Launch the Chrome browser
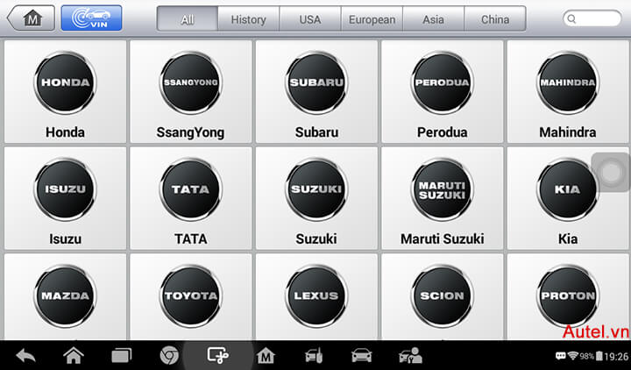This screenshot has height=370, width=631. click(x=169, y=356)
